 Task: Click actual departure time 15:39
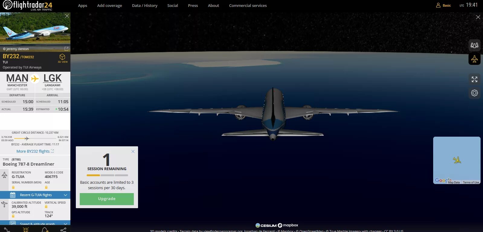tap(28, 109)
